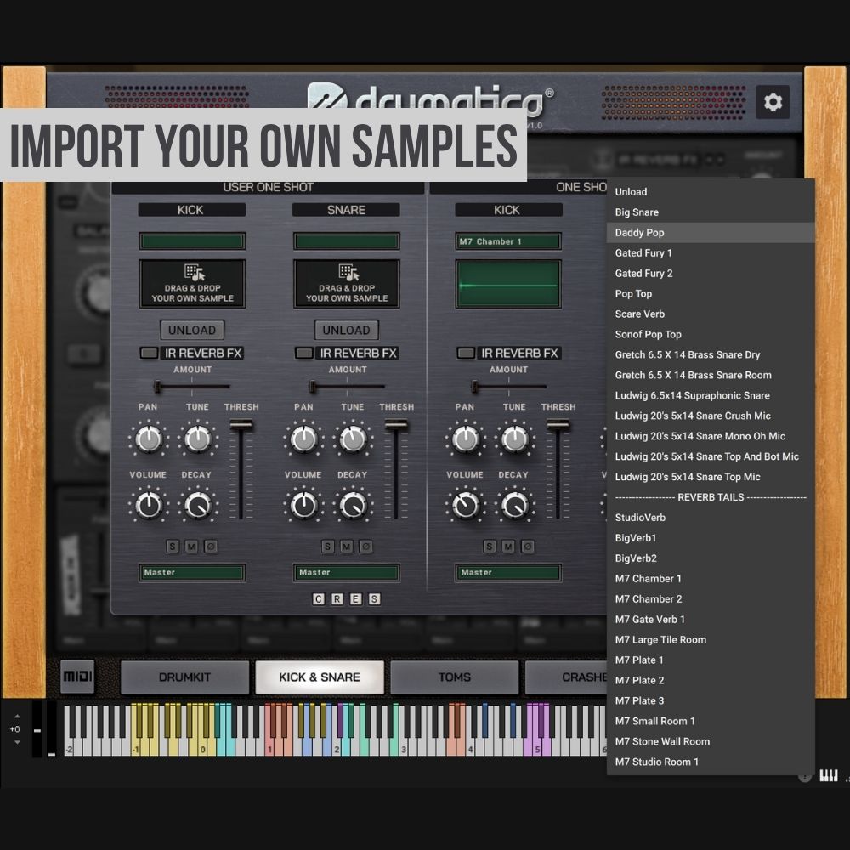Click the user kick Thresh fader
Screen dimensions: 850x850
241,425
